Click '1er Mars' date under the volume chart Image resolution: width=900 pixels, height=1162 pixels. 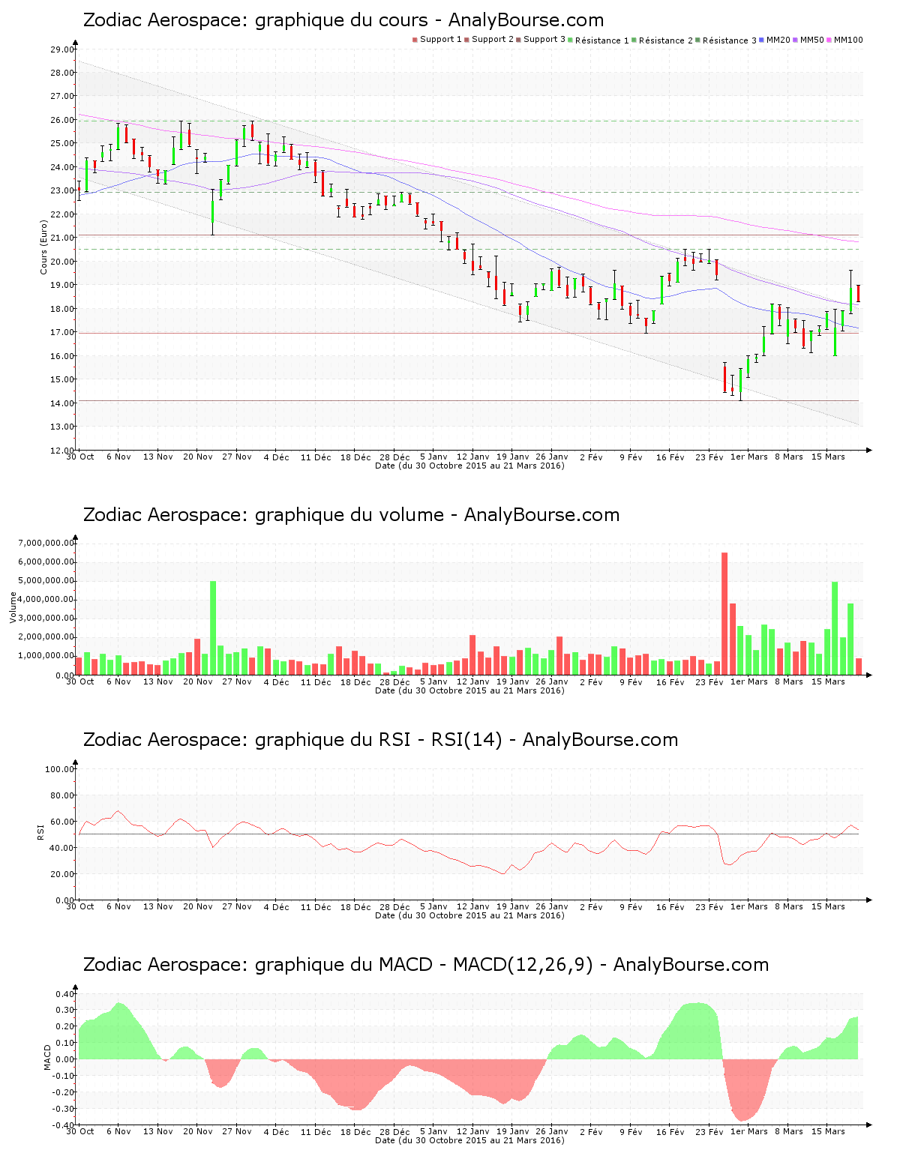[x=749, y=681]
